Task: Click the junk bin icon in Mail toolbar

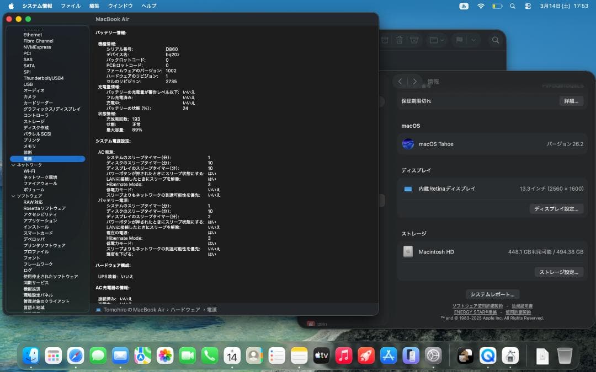Action: click(414, 40)
